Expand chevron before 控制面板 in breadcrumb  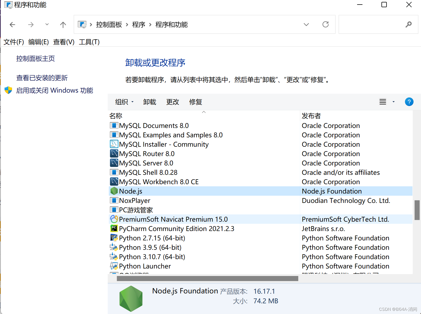(x=91, y=25)
